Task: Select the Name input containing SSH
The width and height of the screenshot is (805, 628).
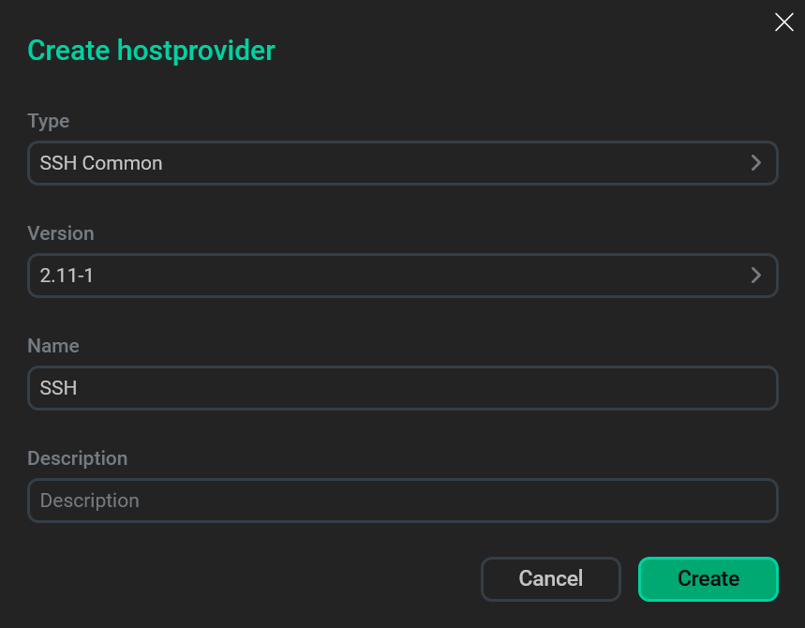Action: [x=403, y=387]
